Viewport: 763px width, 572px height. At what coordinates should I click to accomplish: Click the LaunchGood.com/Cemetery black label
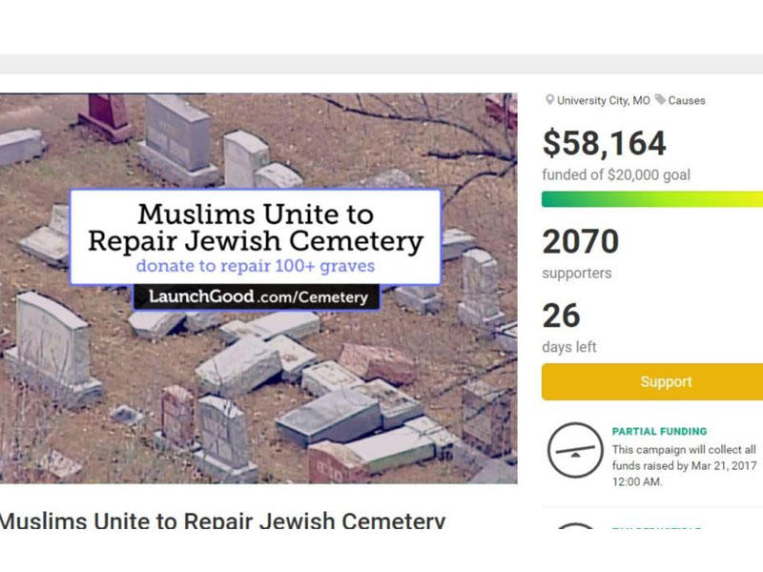tap(257, 297)
